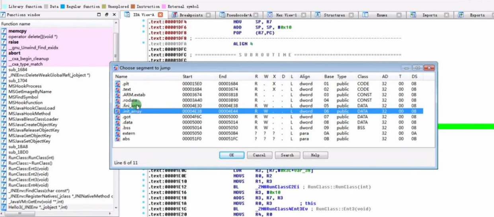Click the Function name column header

point(57,24)
